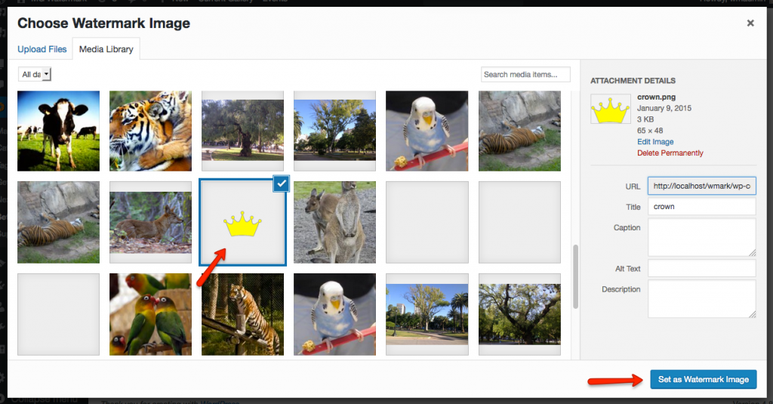Viewport: 773px width, 404px height.
Task: Select the deer in forest thumbnail
Action: tap(150, 223)
